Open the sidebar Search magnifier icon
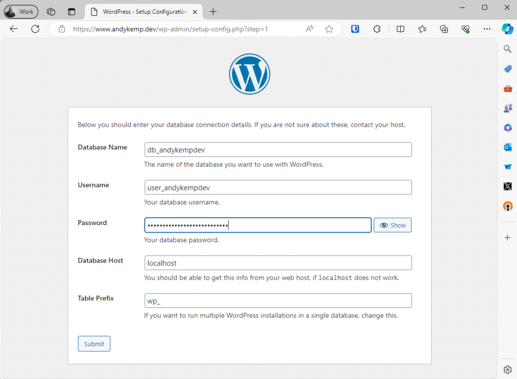Viewport: 517px width, 379px height. [508, 49]
